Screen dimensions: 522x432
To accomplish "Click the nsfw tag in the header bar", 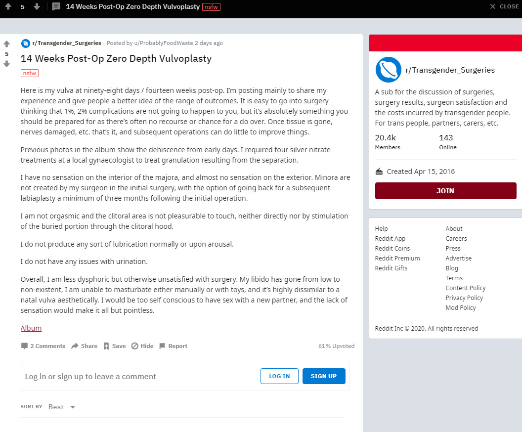I will (x=211, y=6).
